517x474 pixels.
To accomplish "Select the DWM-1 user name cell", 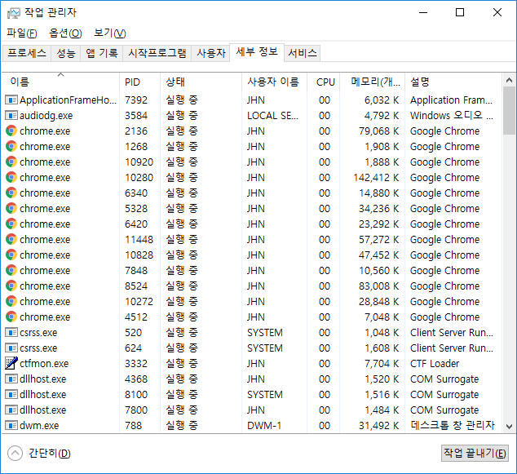I will tap(264, 426).
